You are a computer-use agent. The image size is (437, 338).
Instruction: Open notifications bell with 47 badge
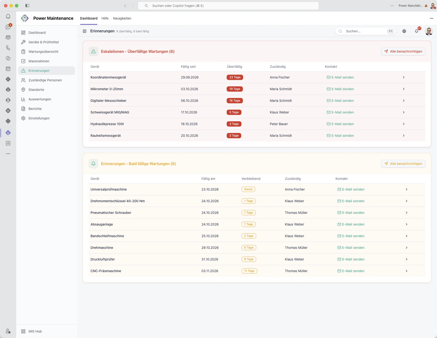tap(417, 31)
